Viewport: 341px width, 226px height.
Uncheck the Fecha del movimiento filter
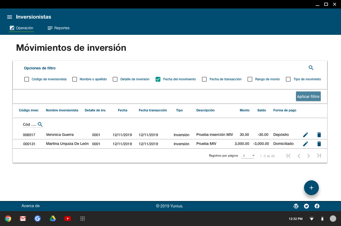click(158, 79)
